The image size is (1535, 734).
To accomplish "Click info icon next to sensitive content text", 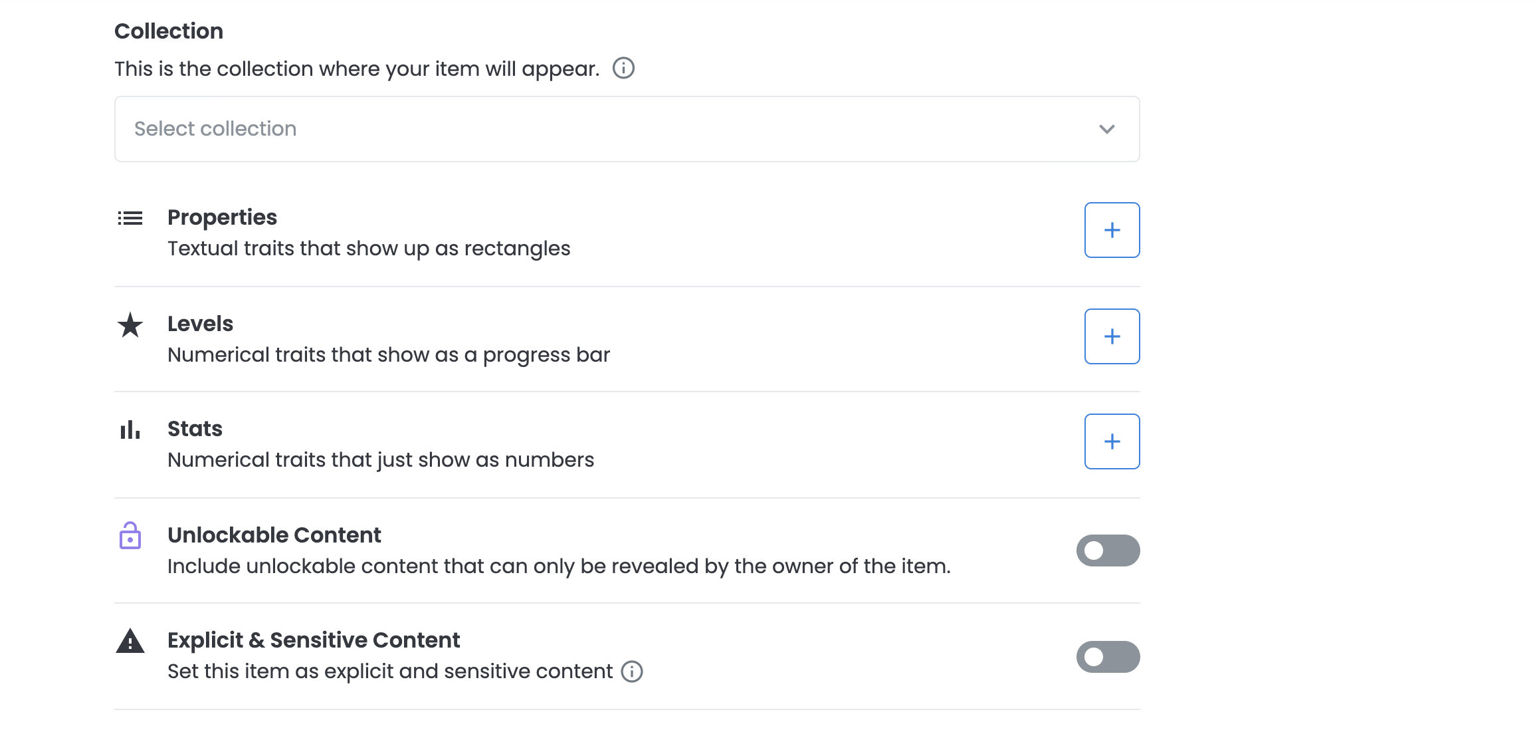I will [x=632, y=672].
